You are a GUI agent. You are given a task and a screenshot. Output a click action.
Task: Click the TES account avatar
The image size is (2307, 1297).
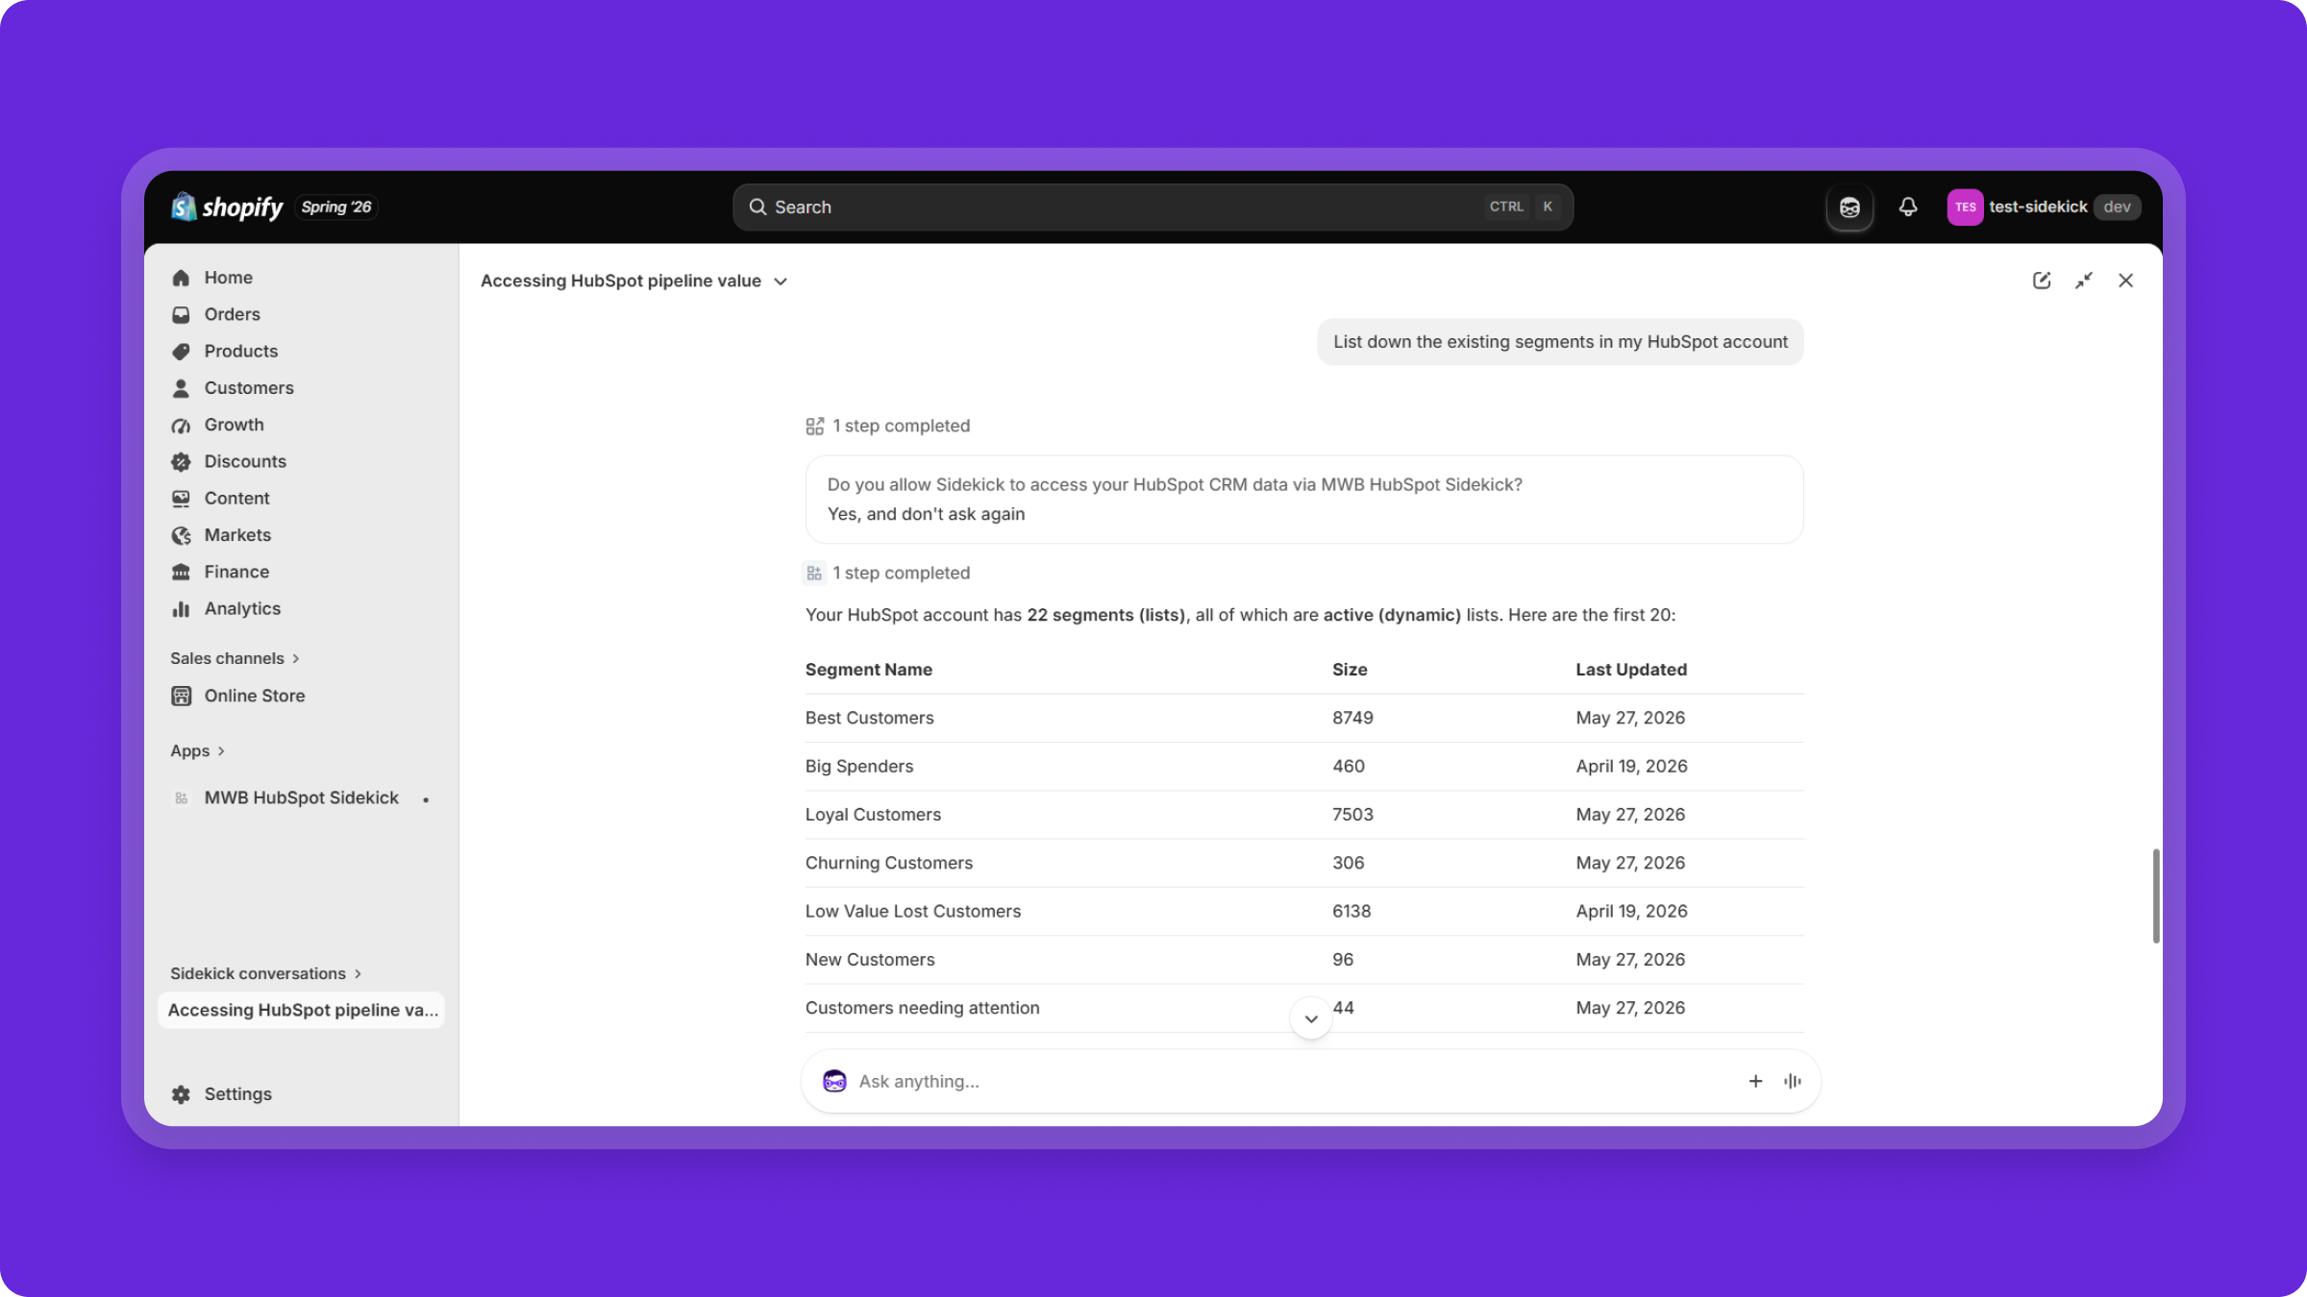[x=1965, y=207]
